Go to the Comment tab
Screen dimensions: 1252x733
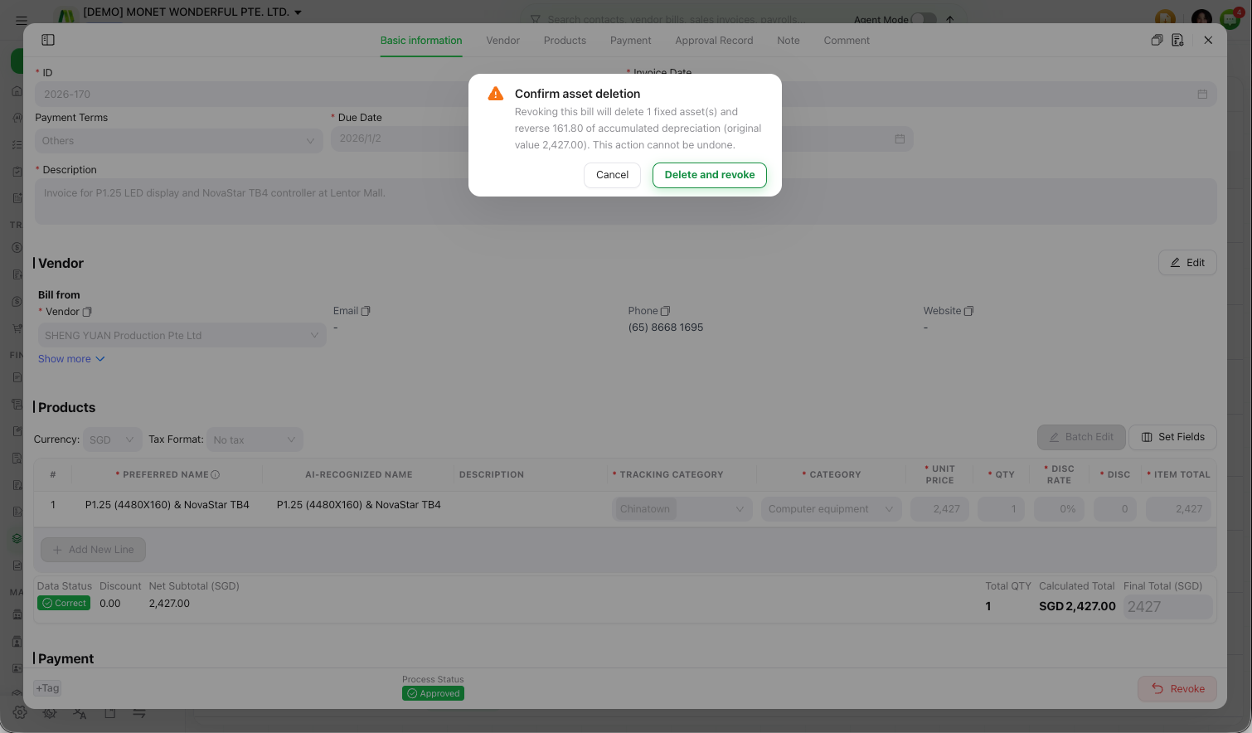point(847,41)
